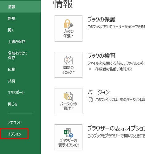Select 情報 in the sidebar menu

[x=20, y=7]
